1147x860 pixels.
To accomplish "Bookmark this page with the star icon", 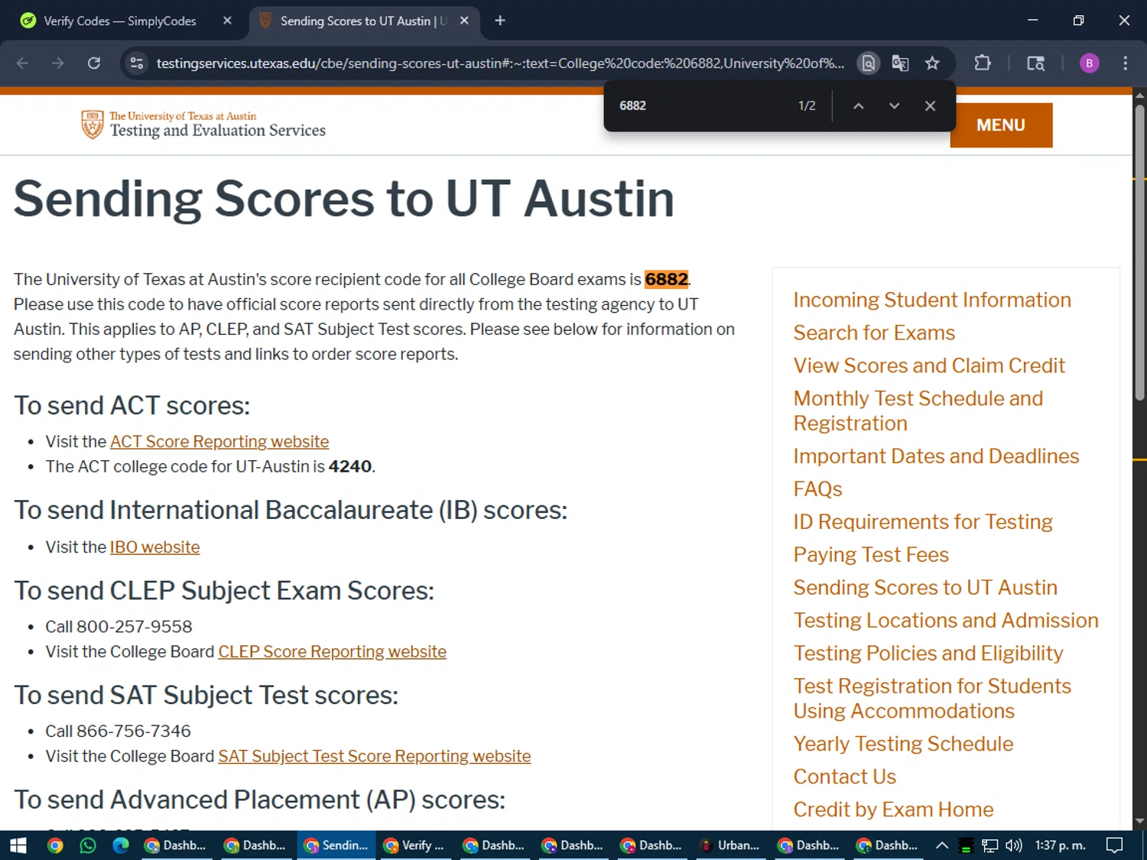I will tap(932, 63).
